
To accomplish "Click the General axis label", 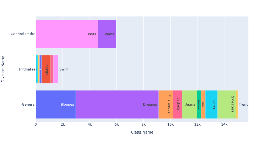I will point(29,105).
